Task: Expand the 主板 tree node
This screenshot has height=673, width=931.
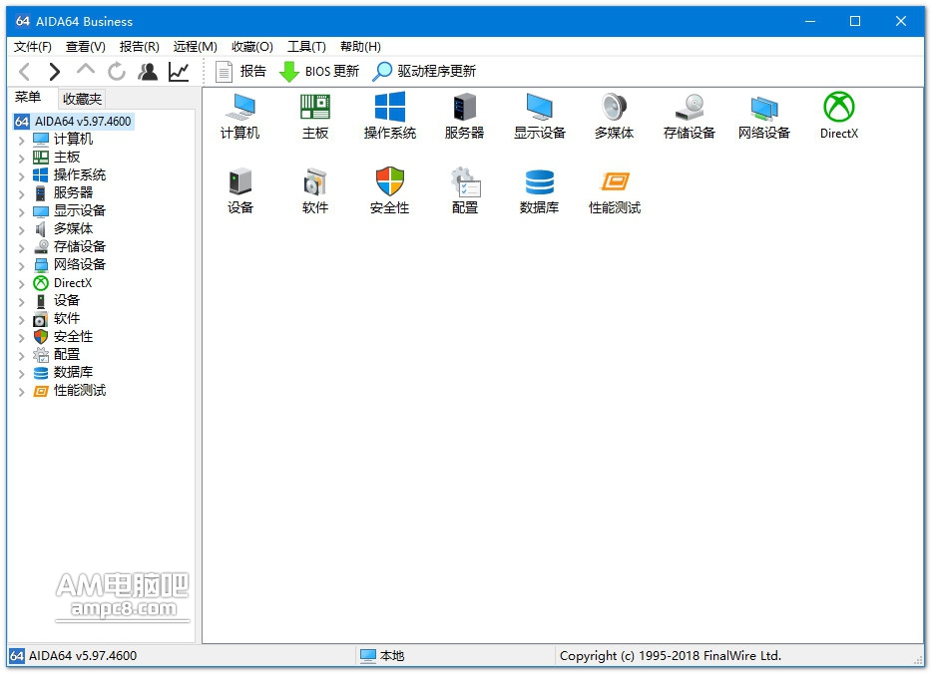Action: point(21,158)
